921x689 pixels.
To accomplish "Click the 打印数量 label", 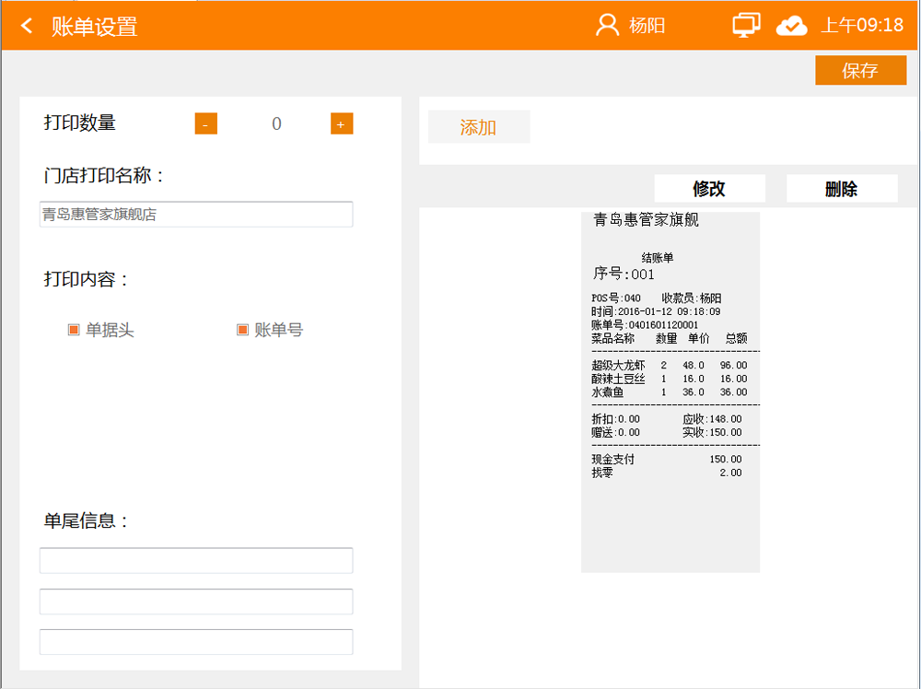I will (x=80, y=123).
